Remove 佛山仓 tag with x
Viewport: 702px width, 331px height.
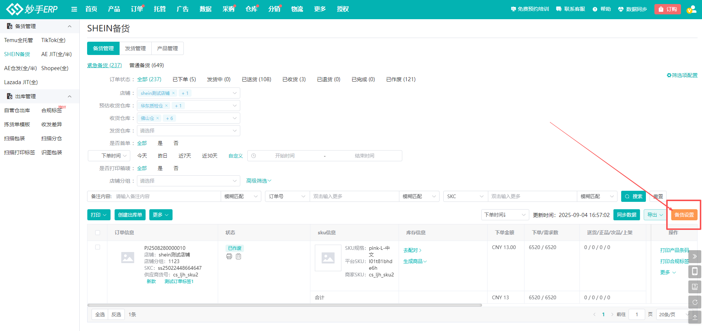click(158, 118)
